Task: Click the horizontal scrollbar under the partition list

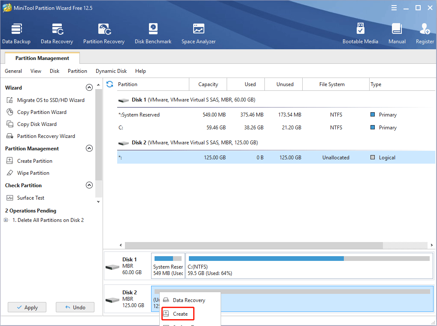Action: (x=254, y=245)
